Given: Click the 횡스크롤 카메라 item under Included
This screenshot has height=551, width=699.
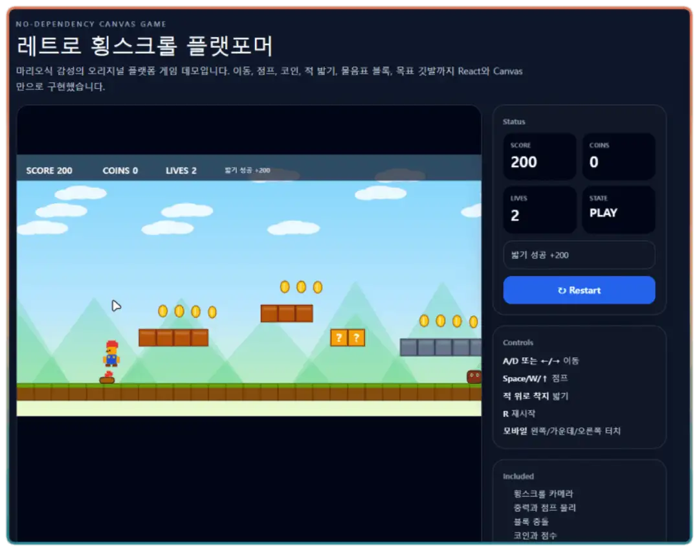Looking at the screenshot, I should click(543, 494).
